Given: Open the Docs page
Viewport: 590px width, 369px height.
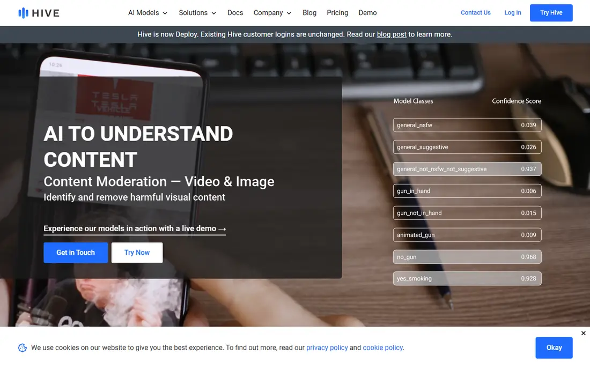Looking at the screenshot, I should point(235,13).
